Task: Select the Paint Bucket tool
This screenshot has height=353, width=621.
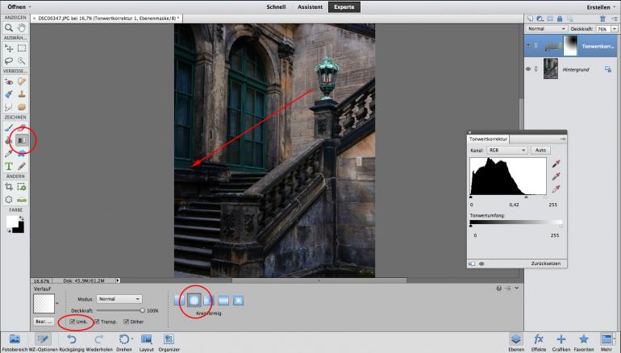Action: tap(9, 140)
